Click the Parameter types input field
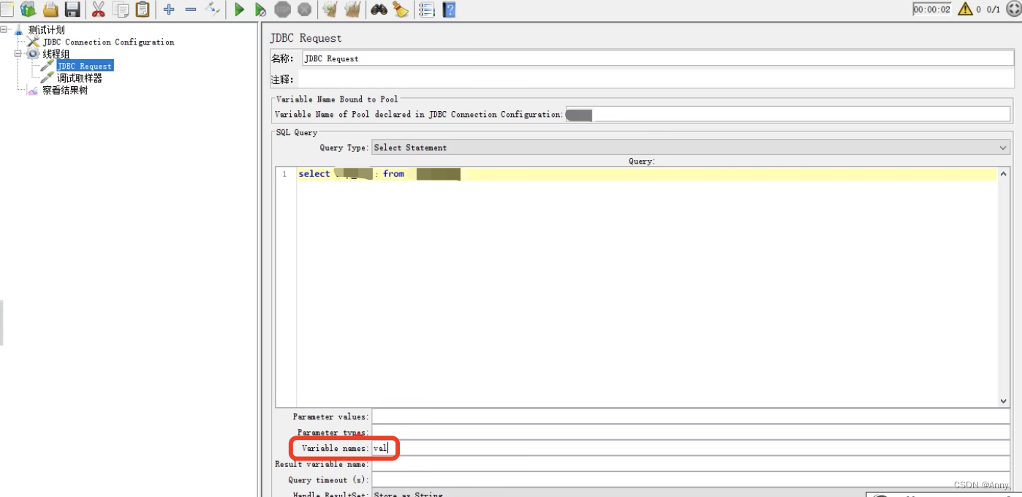The height and width of the screenshot is (497, 1022). coord(691,433)
